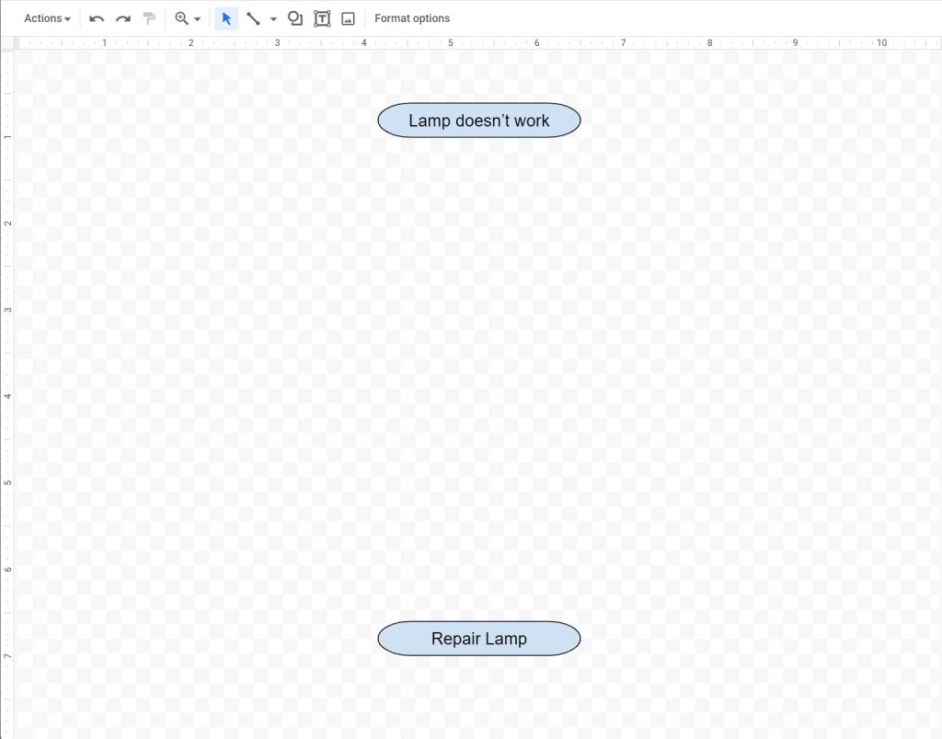
Task: Click the Paint format tool
Action: tap(148, 17)
